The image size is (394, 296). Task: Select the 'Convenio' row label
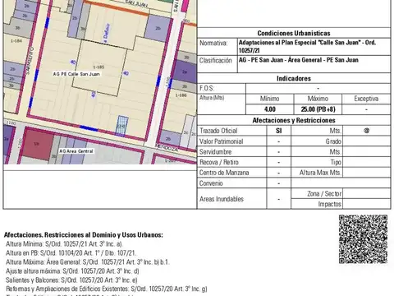click(211, 183)
